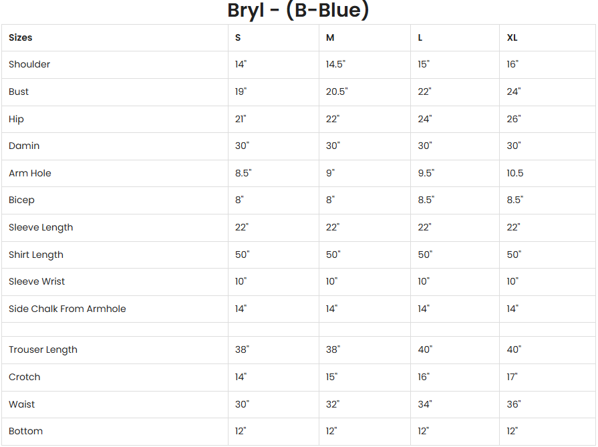Click the M size column header

pyautogui.click(x=330, y=37)
